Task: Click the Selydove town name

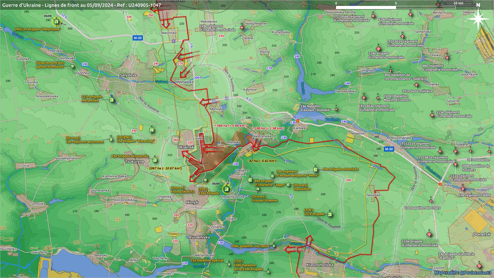Action: 128,75
